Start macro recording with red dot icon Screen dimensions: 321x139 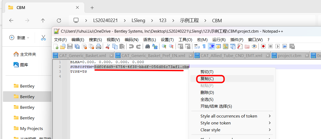tap(263, 46)
